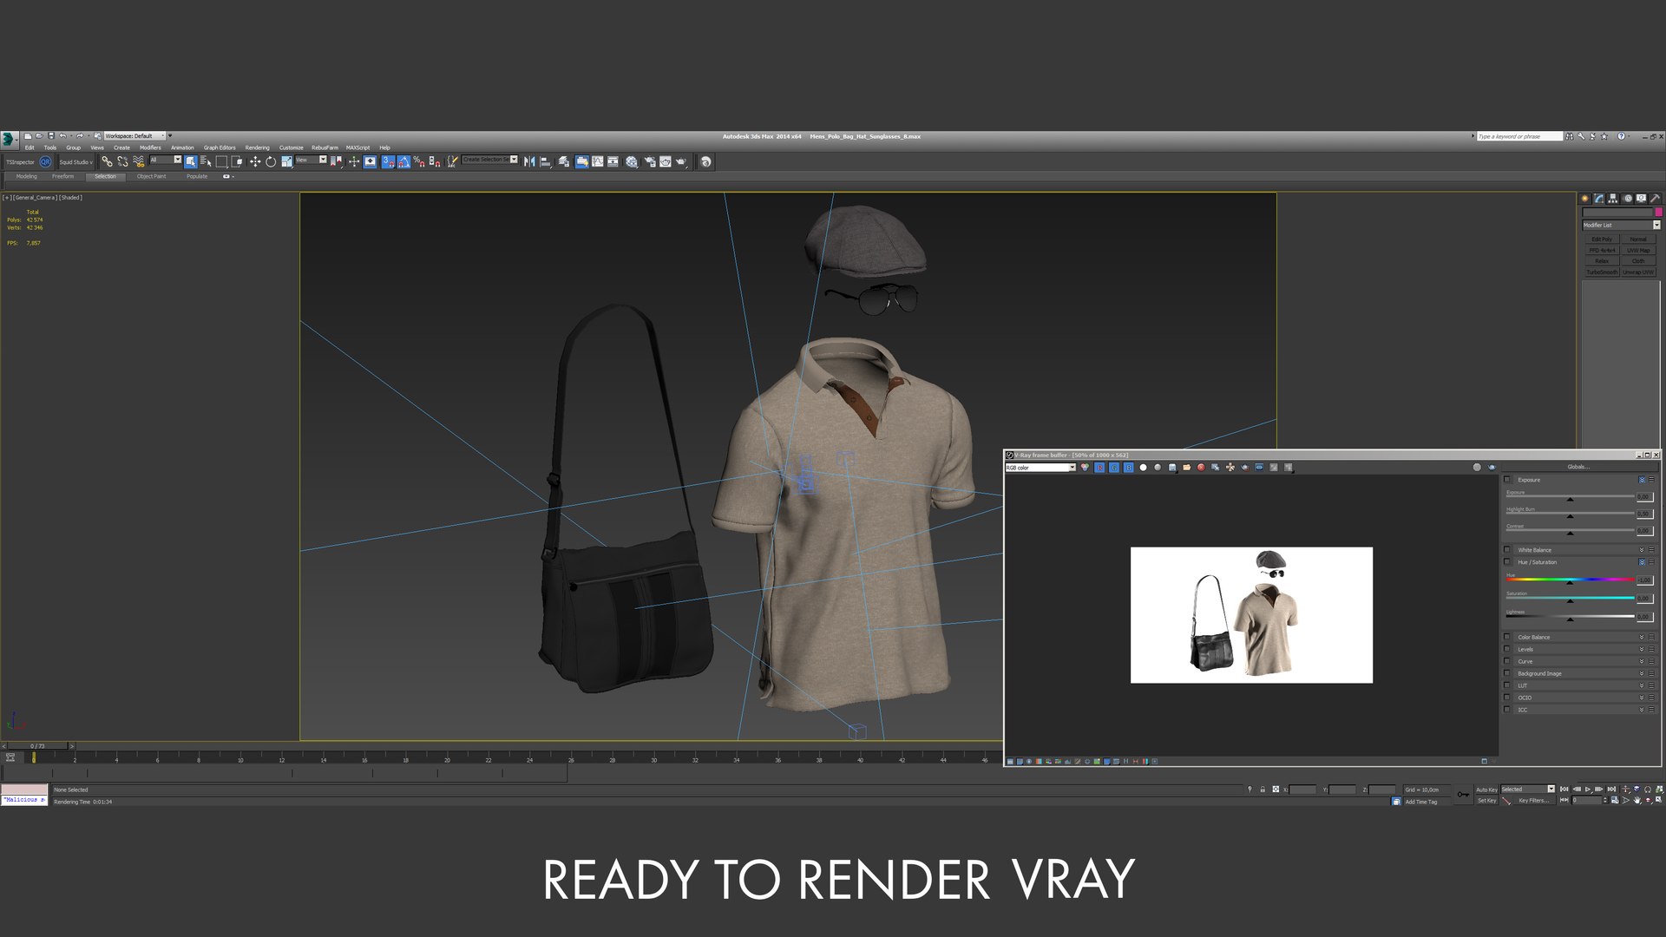
Task: Click the Auto Key button
Action: 1486,790
